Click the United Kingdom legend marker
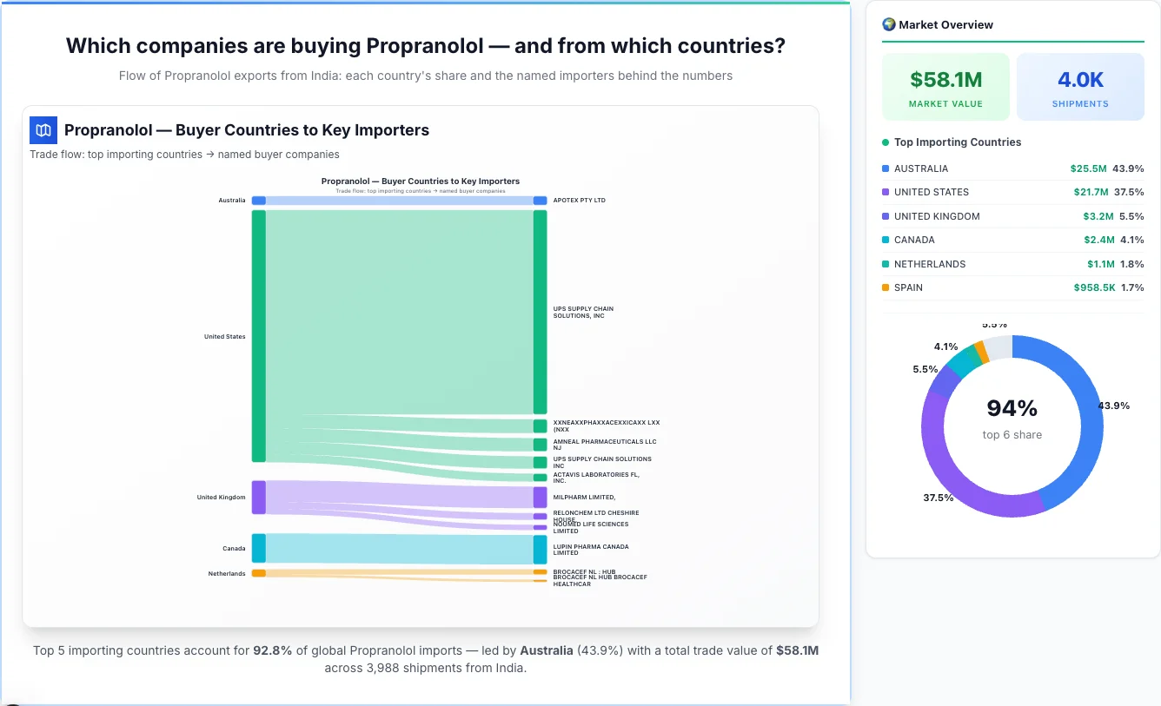Image resolution: width=1161 pixels, height=706 pixels. coord(885,216)
